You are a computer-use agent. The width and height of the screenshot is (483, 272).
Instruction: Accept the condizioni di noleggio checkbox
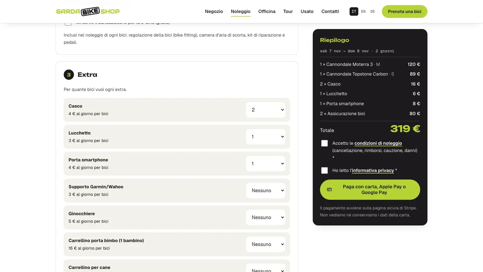click(x=325, y=143)
